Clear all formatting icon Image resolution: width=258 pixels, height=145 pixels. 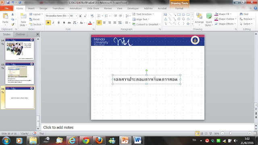(x=92, y=16)
